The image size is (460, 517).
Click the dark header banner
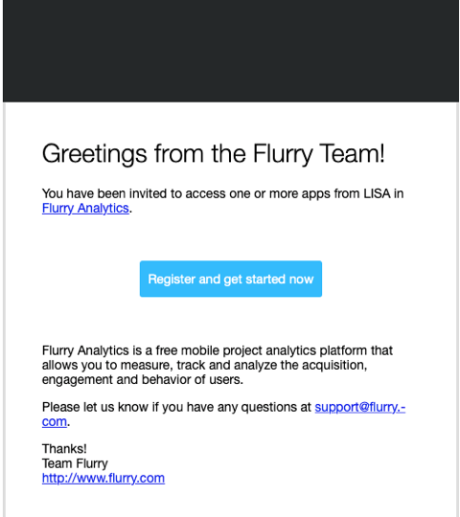231,51
